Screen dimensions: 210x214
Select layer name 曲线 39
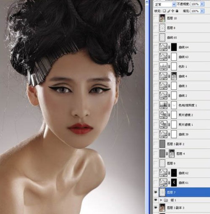184,134
